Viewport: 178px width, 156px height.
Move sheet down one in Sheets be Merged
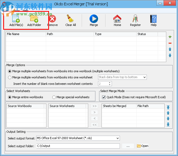(168, 119)
